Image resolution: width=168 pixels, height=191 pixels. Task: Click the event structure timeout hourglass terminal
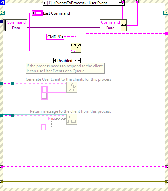point(2,2)
